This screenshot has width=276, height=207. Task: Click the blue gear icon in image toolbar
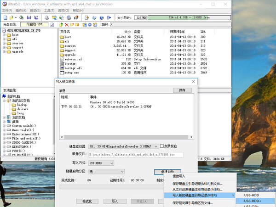click(x=90, y=25)
